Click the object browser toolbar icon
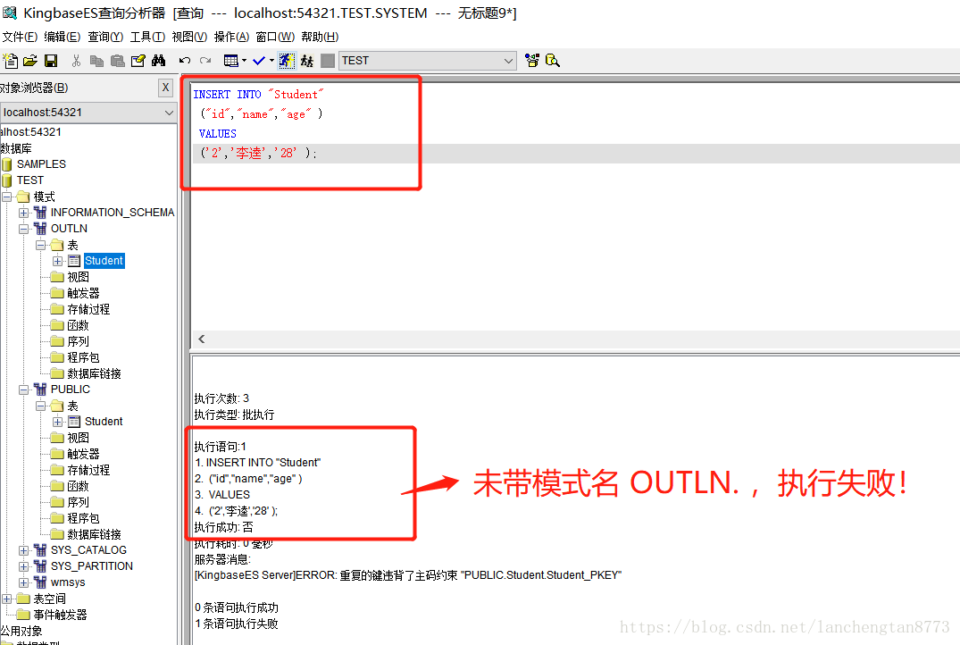The width and height of the screenshot is (960, 645). click(x=532, y=61)
